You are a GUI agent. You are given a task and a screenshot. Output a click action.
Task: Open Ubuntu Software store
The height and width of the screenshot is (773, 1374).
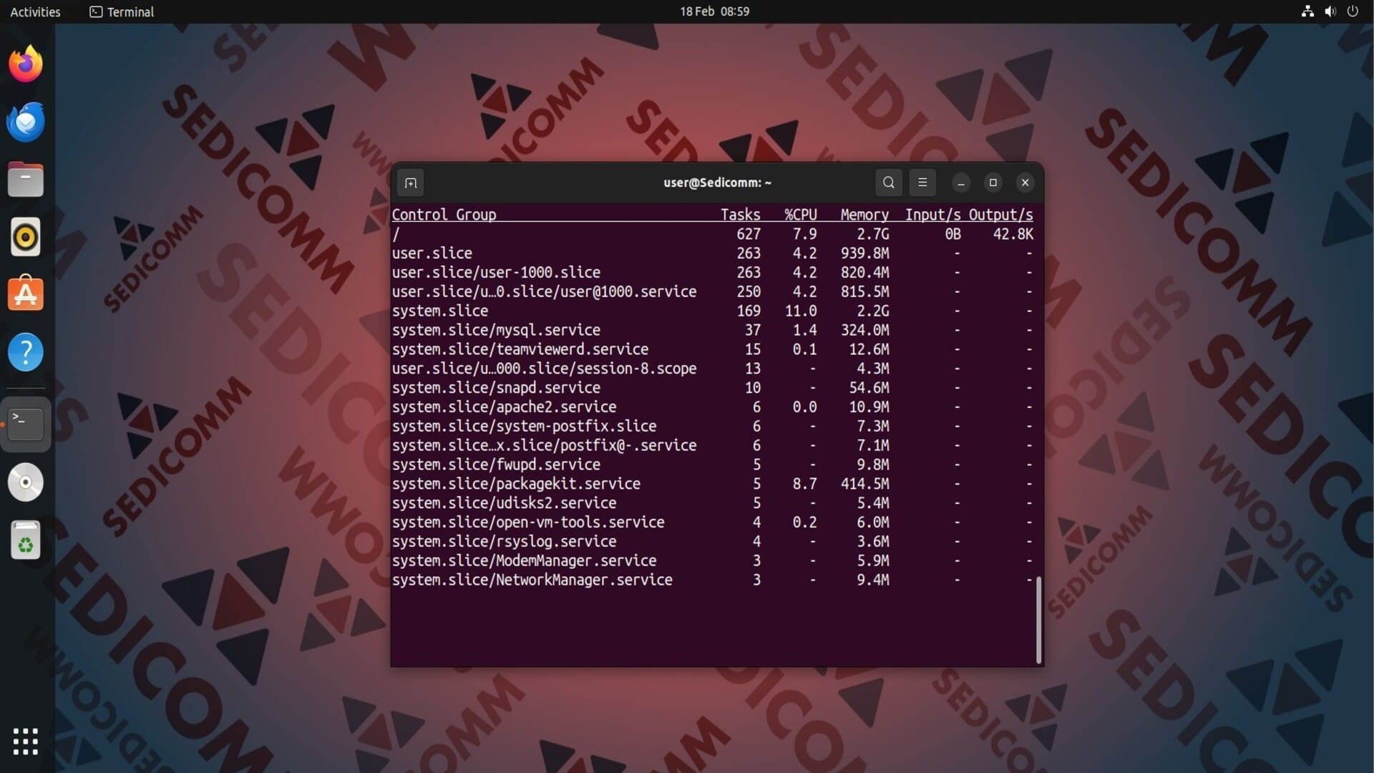coord(26,294)
